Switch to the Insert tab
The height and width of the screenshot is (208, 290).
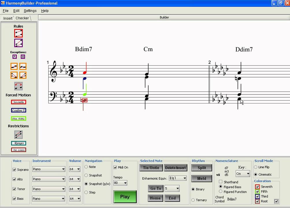(8, 18)
